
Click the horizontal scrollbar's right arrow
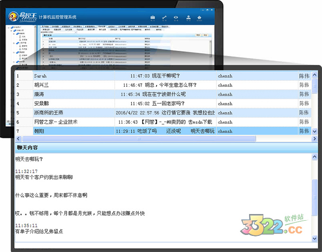click(x=314, y=139)
